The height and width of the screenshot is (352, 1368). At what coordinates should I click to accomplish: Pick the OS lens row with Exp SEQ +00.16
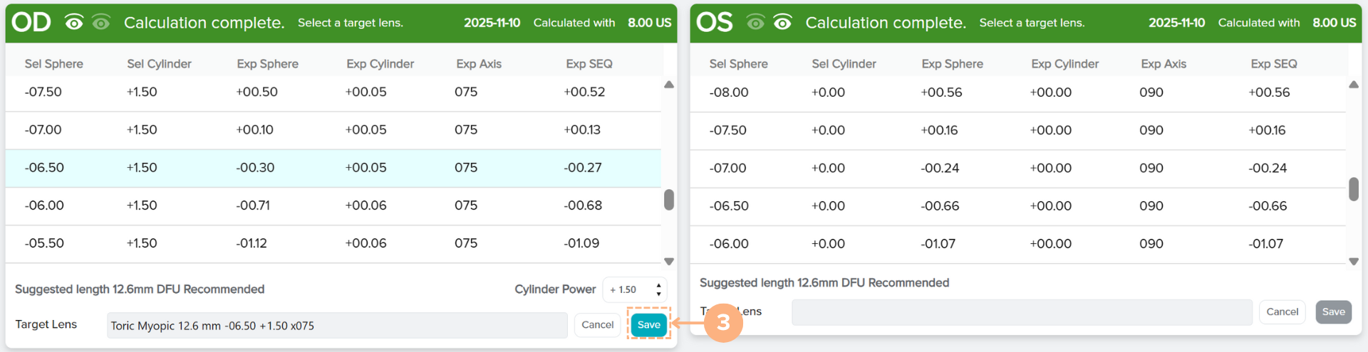[1017, 131]
